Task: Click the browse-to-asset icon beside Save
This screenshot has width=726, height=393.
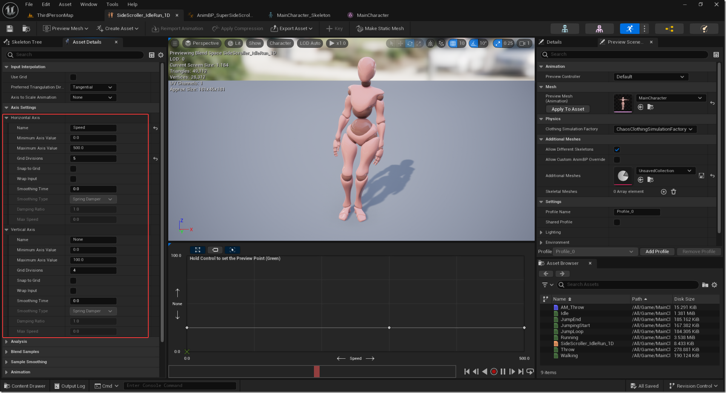Action: point(26,29)
